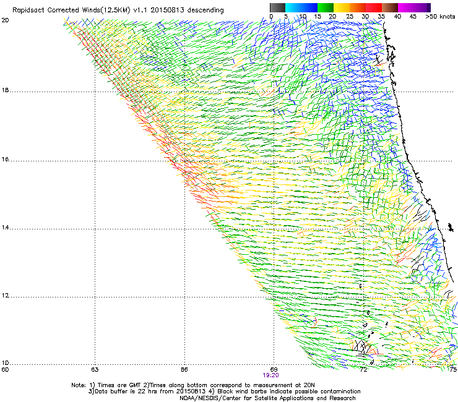Screen dimensions: 458x402
Task: Click latitude label '14' on left axis
Action: point(5,228)
